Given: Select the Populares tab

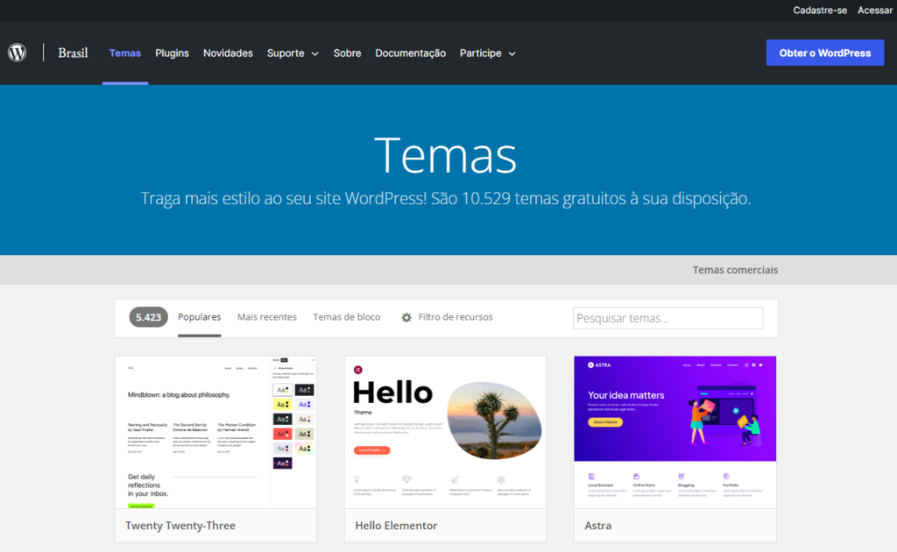Looking at the screenshot, I should [x=199, y=316].
